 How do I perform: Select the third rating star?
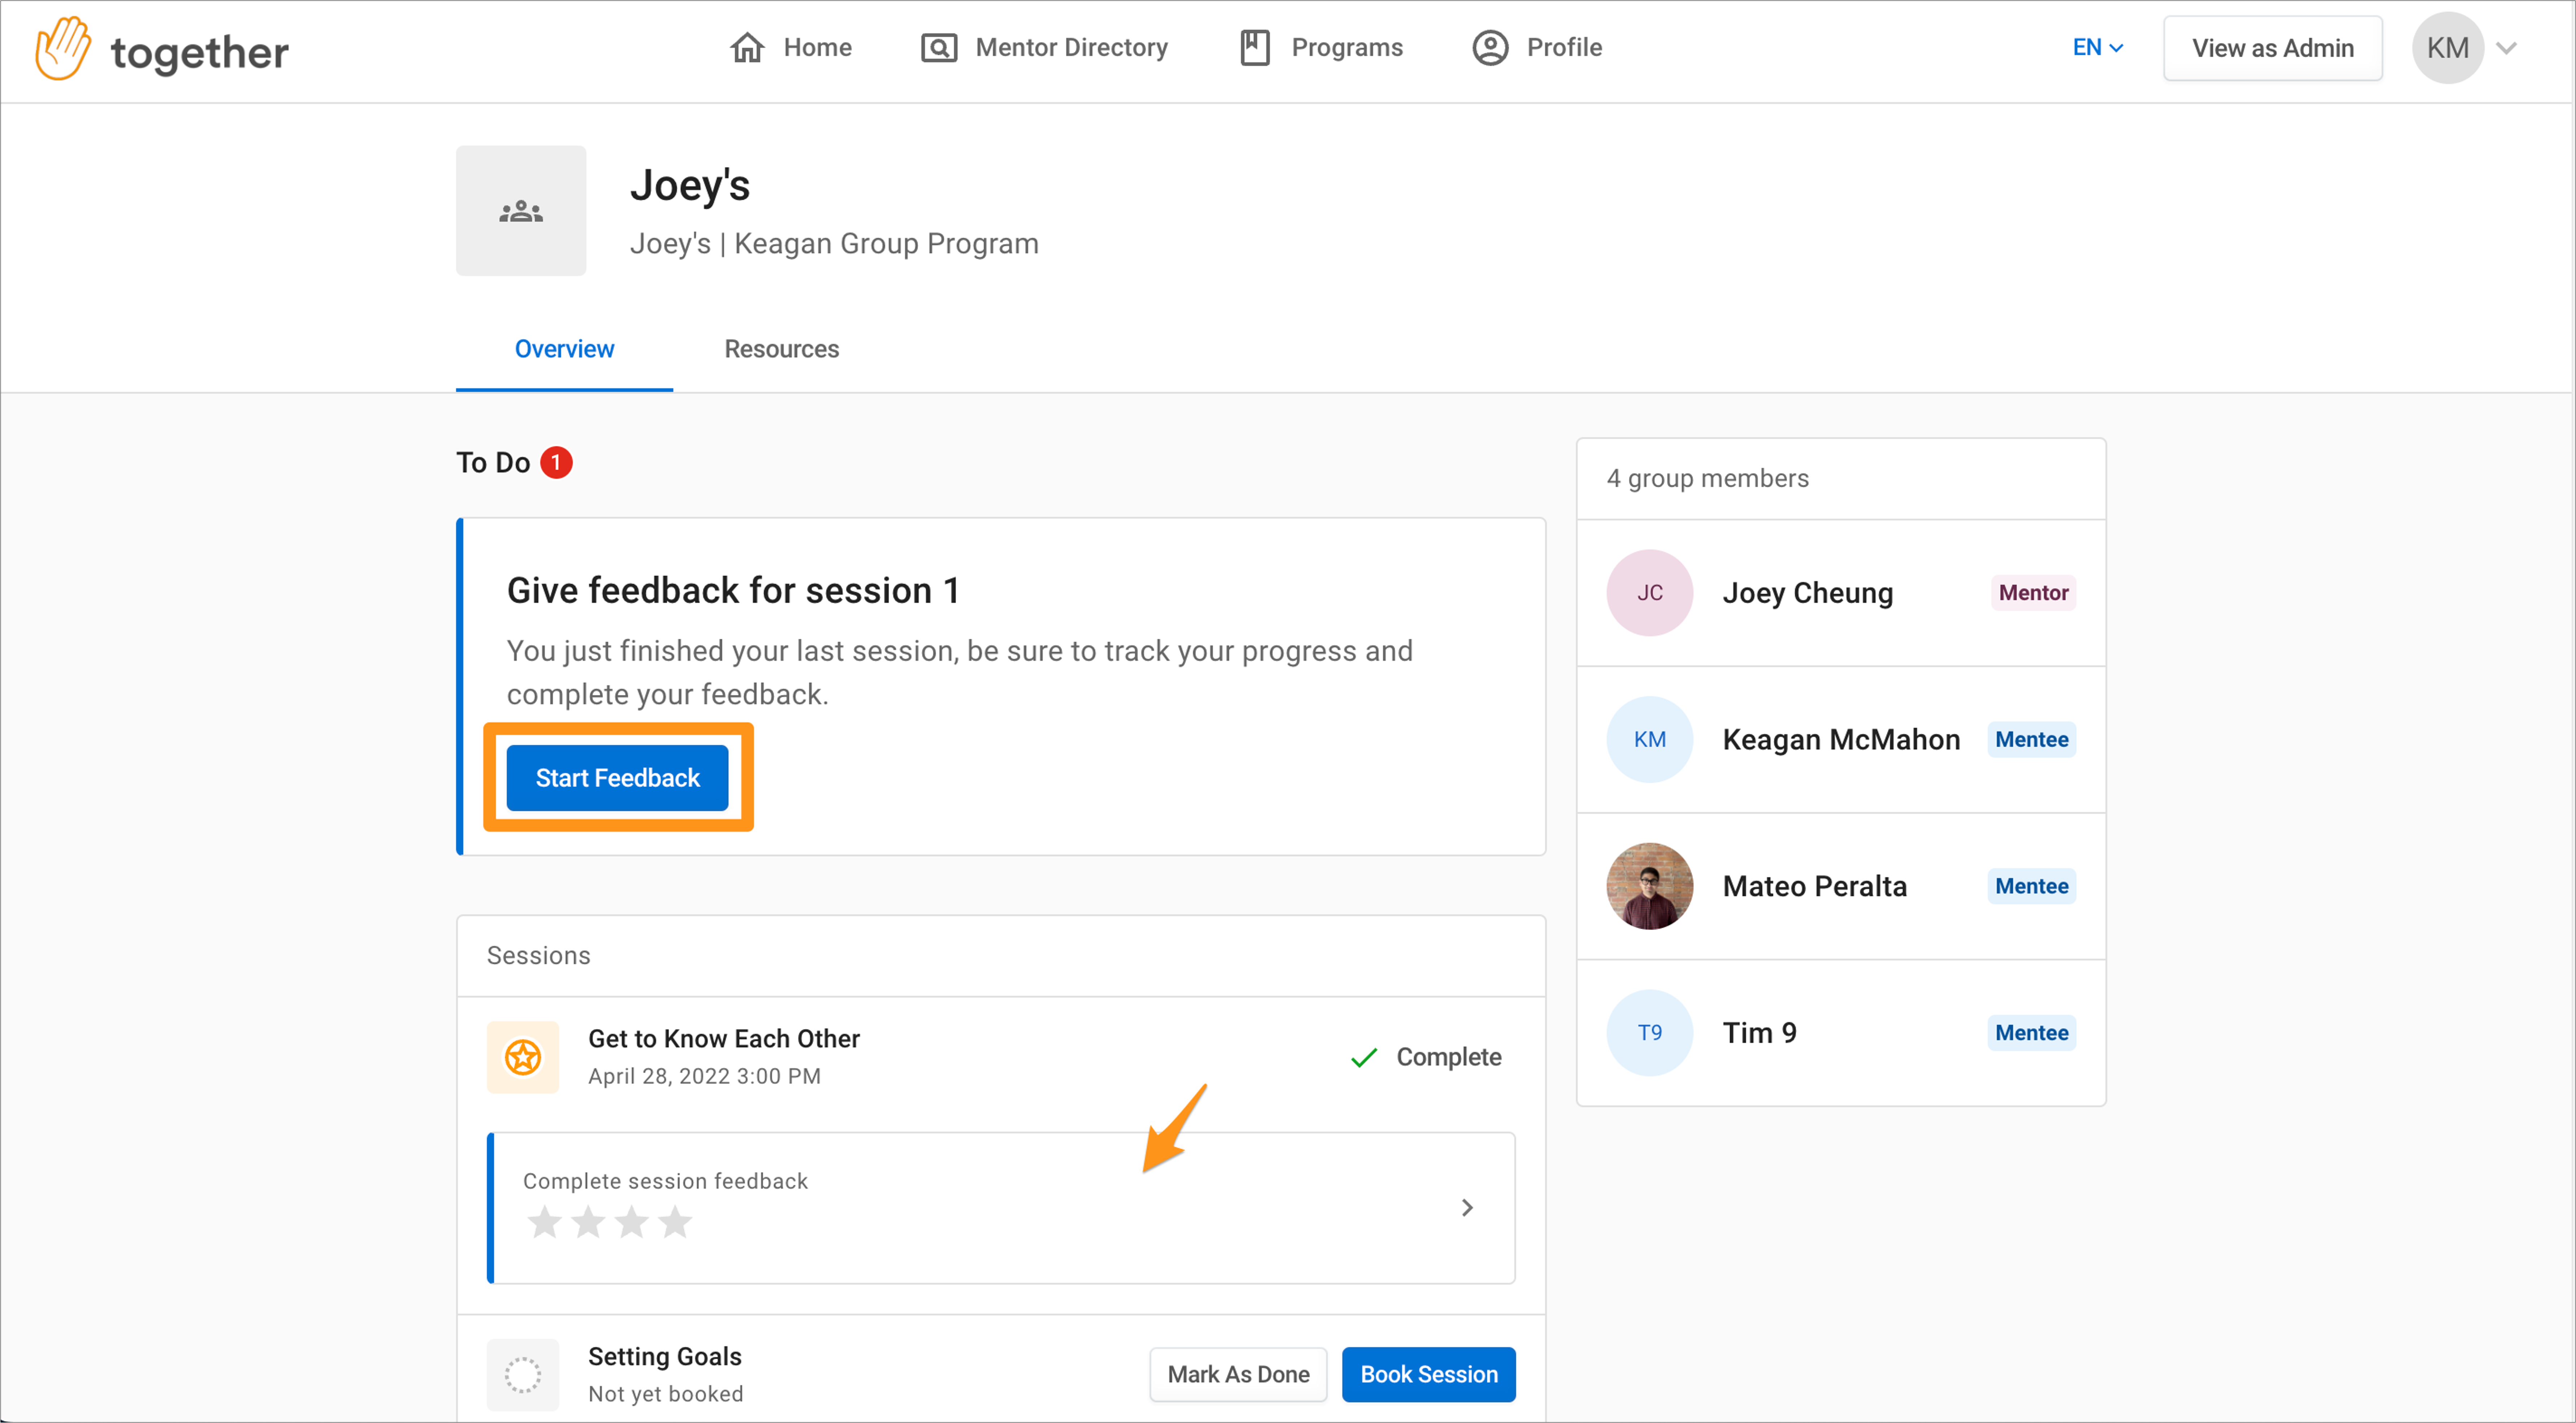click(x=632, y=1221)
